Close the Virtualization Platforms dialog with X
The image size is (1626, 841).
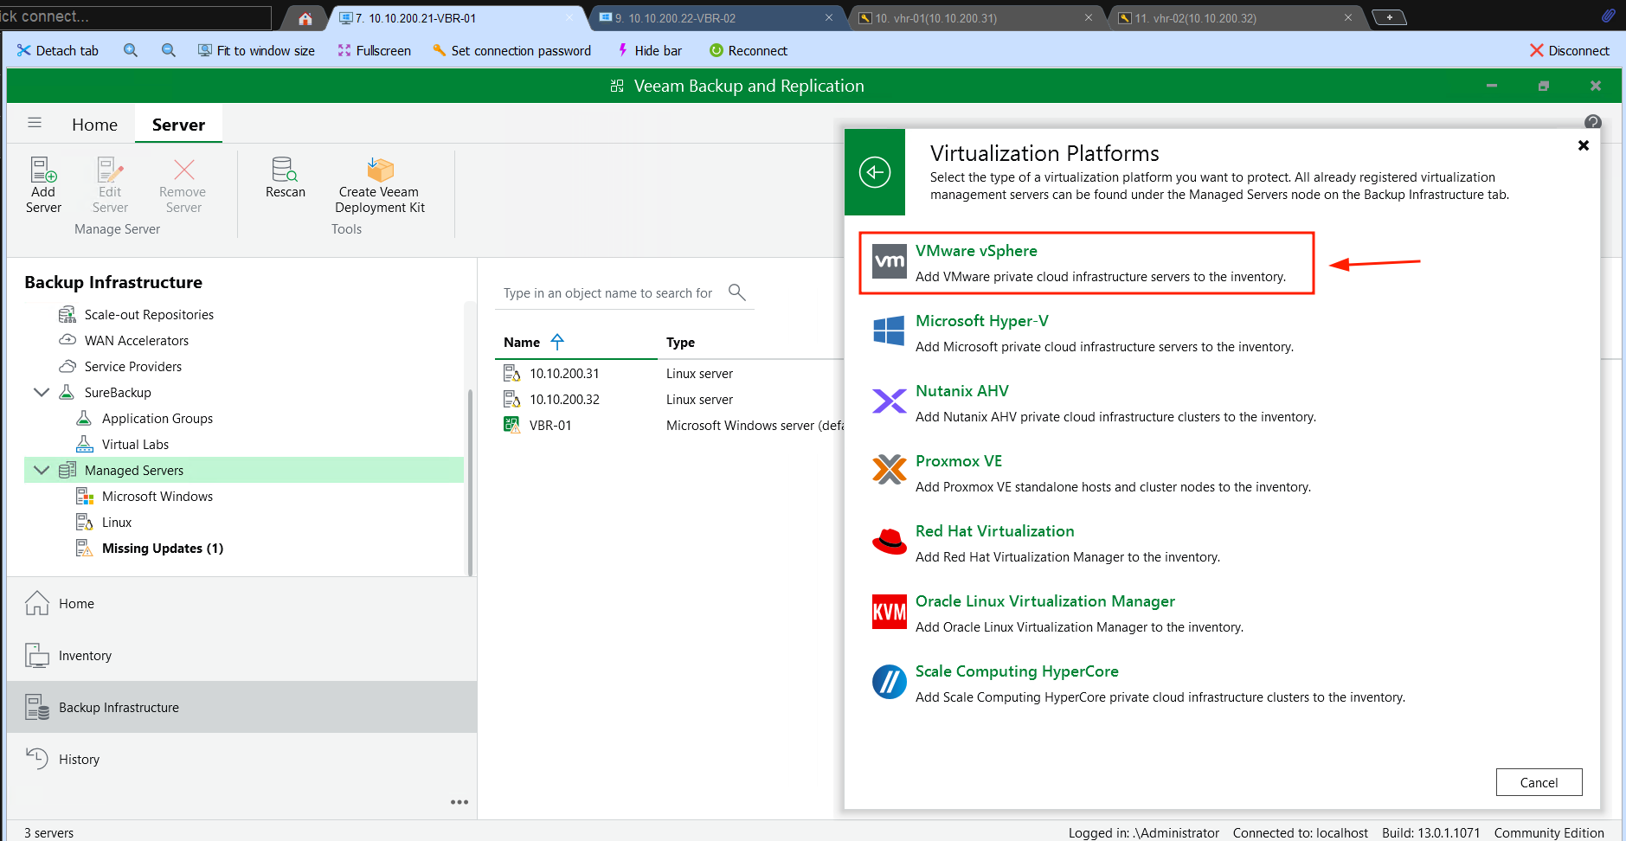(x=1584, y=145)
